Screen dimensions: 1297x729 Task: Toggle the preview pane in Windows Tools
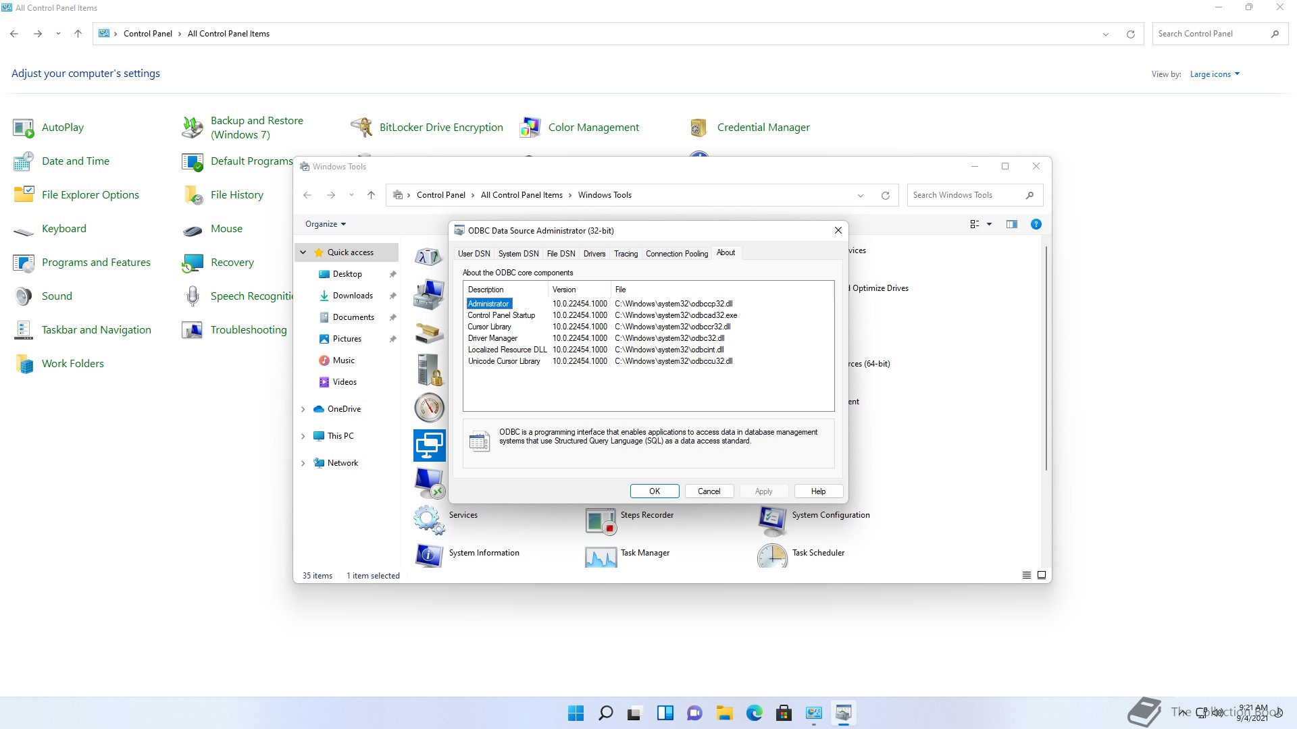[x=1011, y=224]
